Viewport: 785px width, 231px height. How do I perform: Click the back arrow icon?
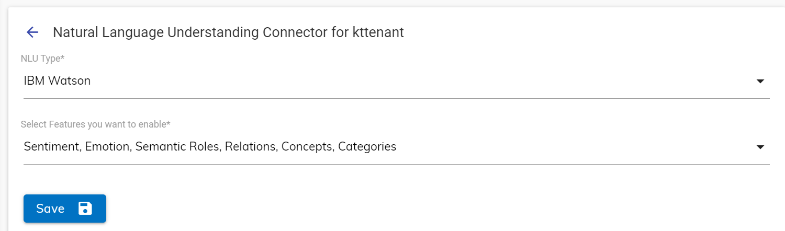pyautogui.click(x=32, y=32)
